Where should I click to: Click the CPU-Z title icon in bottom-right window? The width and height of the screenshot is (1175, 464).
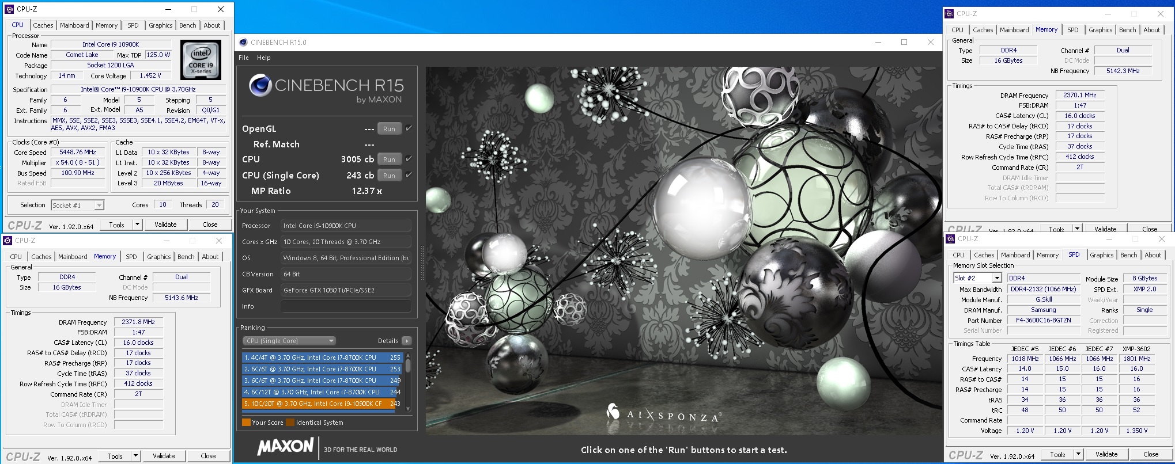(x=950, y=238)
